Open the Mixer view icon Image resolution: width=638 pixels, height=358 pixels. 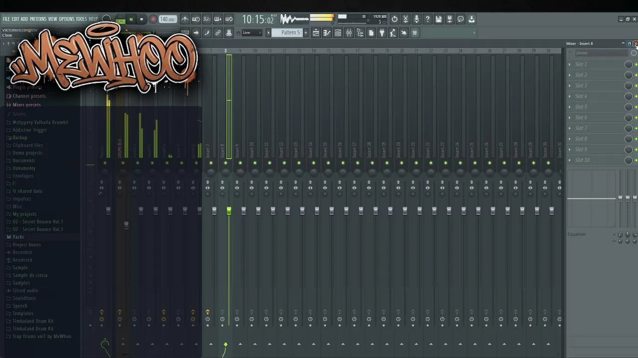[349, 33]
